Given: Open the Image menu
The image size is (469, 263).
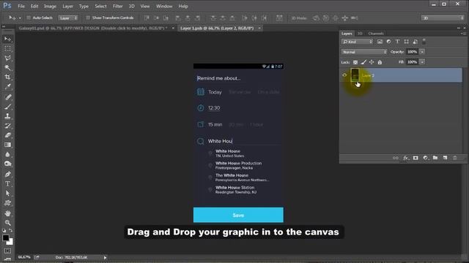Looking at the screenshot, I should pyautogui.click(x=50, y=6).
